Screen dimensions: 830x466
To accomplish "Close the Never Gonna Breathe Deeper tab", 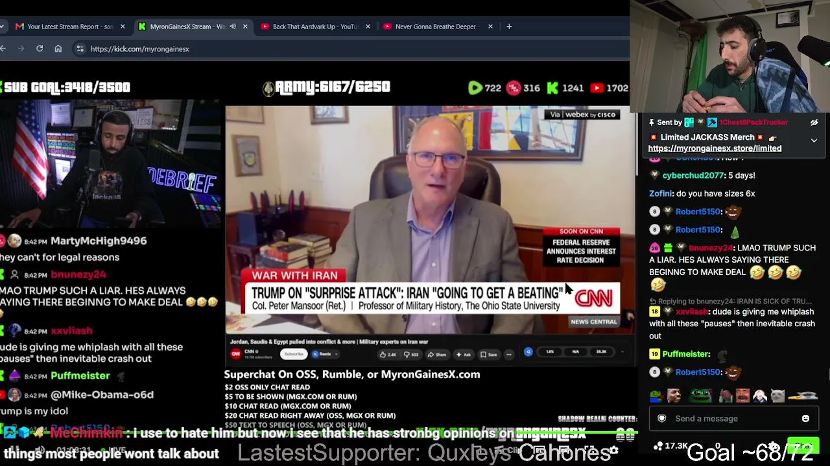I will (x=490, y=27).
